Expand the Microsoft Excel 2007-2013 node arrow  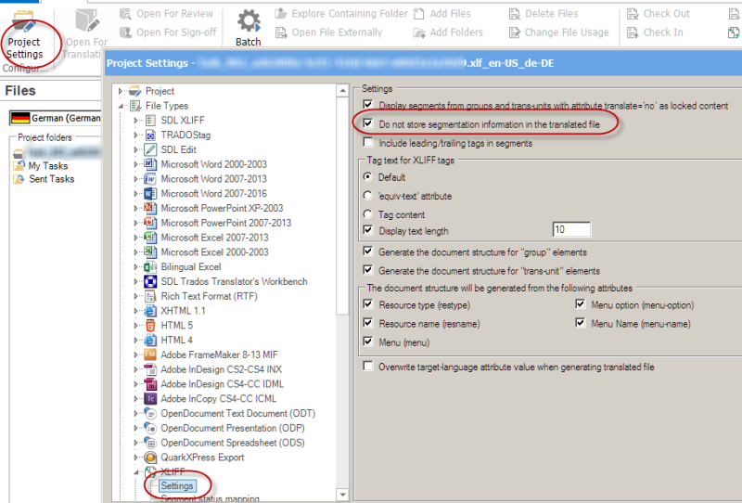[x=135, y=238]
